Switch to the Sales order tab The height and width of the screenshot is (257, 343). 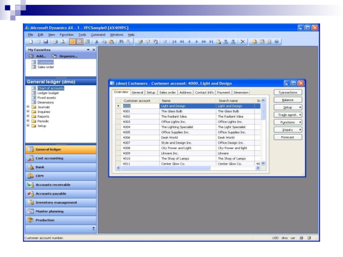click(168, 93)
